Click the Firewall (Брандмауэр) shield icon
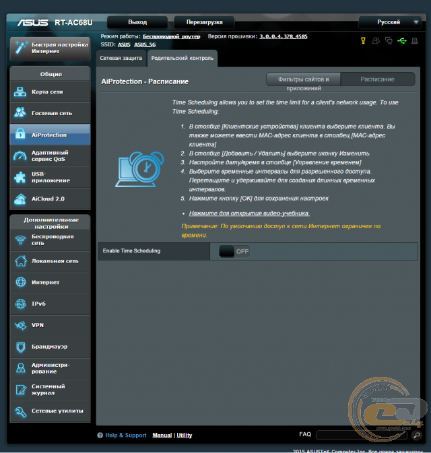This screenshot has height=453, width=431. pos(20,347)
